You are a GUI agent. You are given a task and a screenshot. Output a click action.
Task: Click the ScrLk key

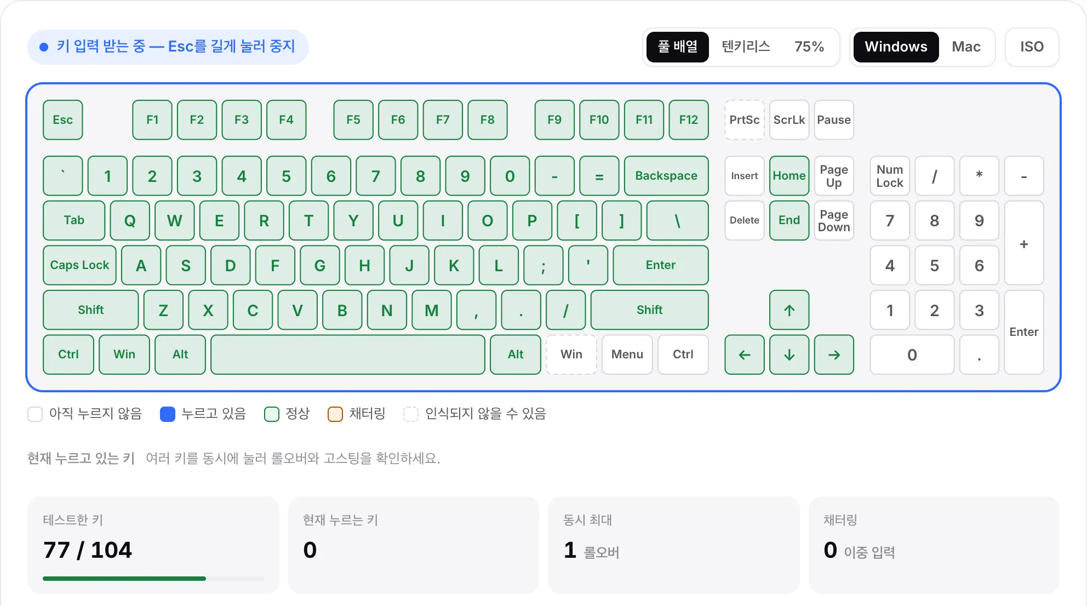pos(789,119)
